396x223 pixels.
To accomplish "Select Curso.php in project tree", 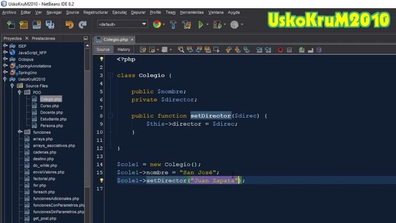I will point(49,106).
